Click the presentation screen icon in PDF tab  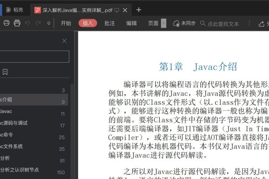point(117,10)
